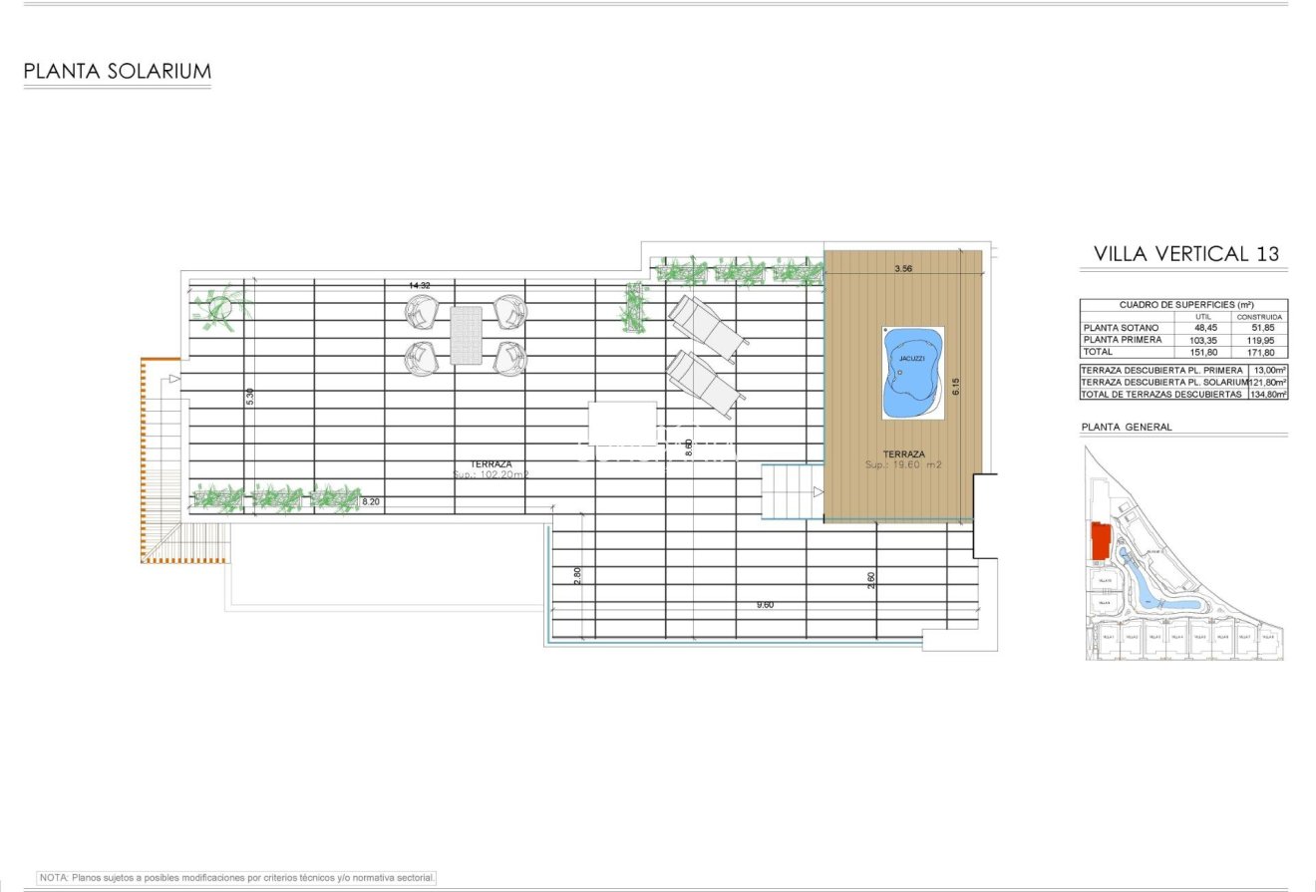Image resolution: width=1316 pixels, height=892 pixels.
Task: Click the blue jacuzzi on the wooden terrace
Action: coord(912,374)
